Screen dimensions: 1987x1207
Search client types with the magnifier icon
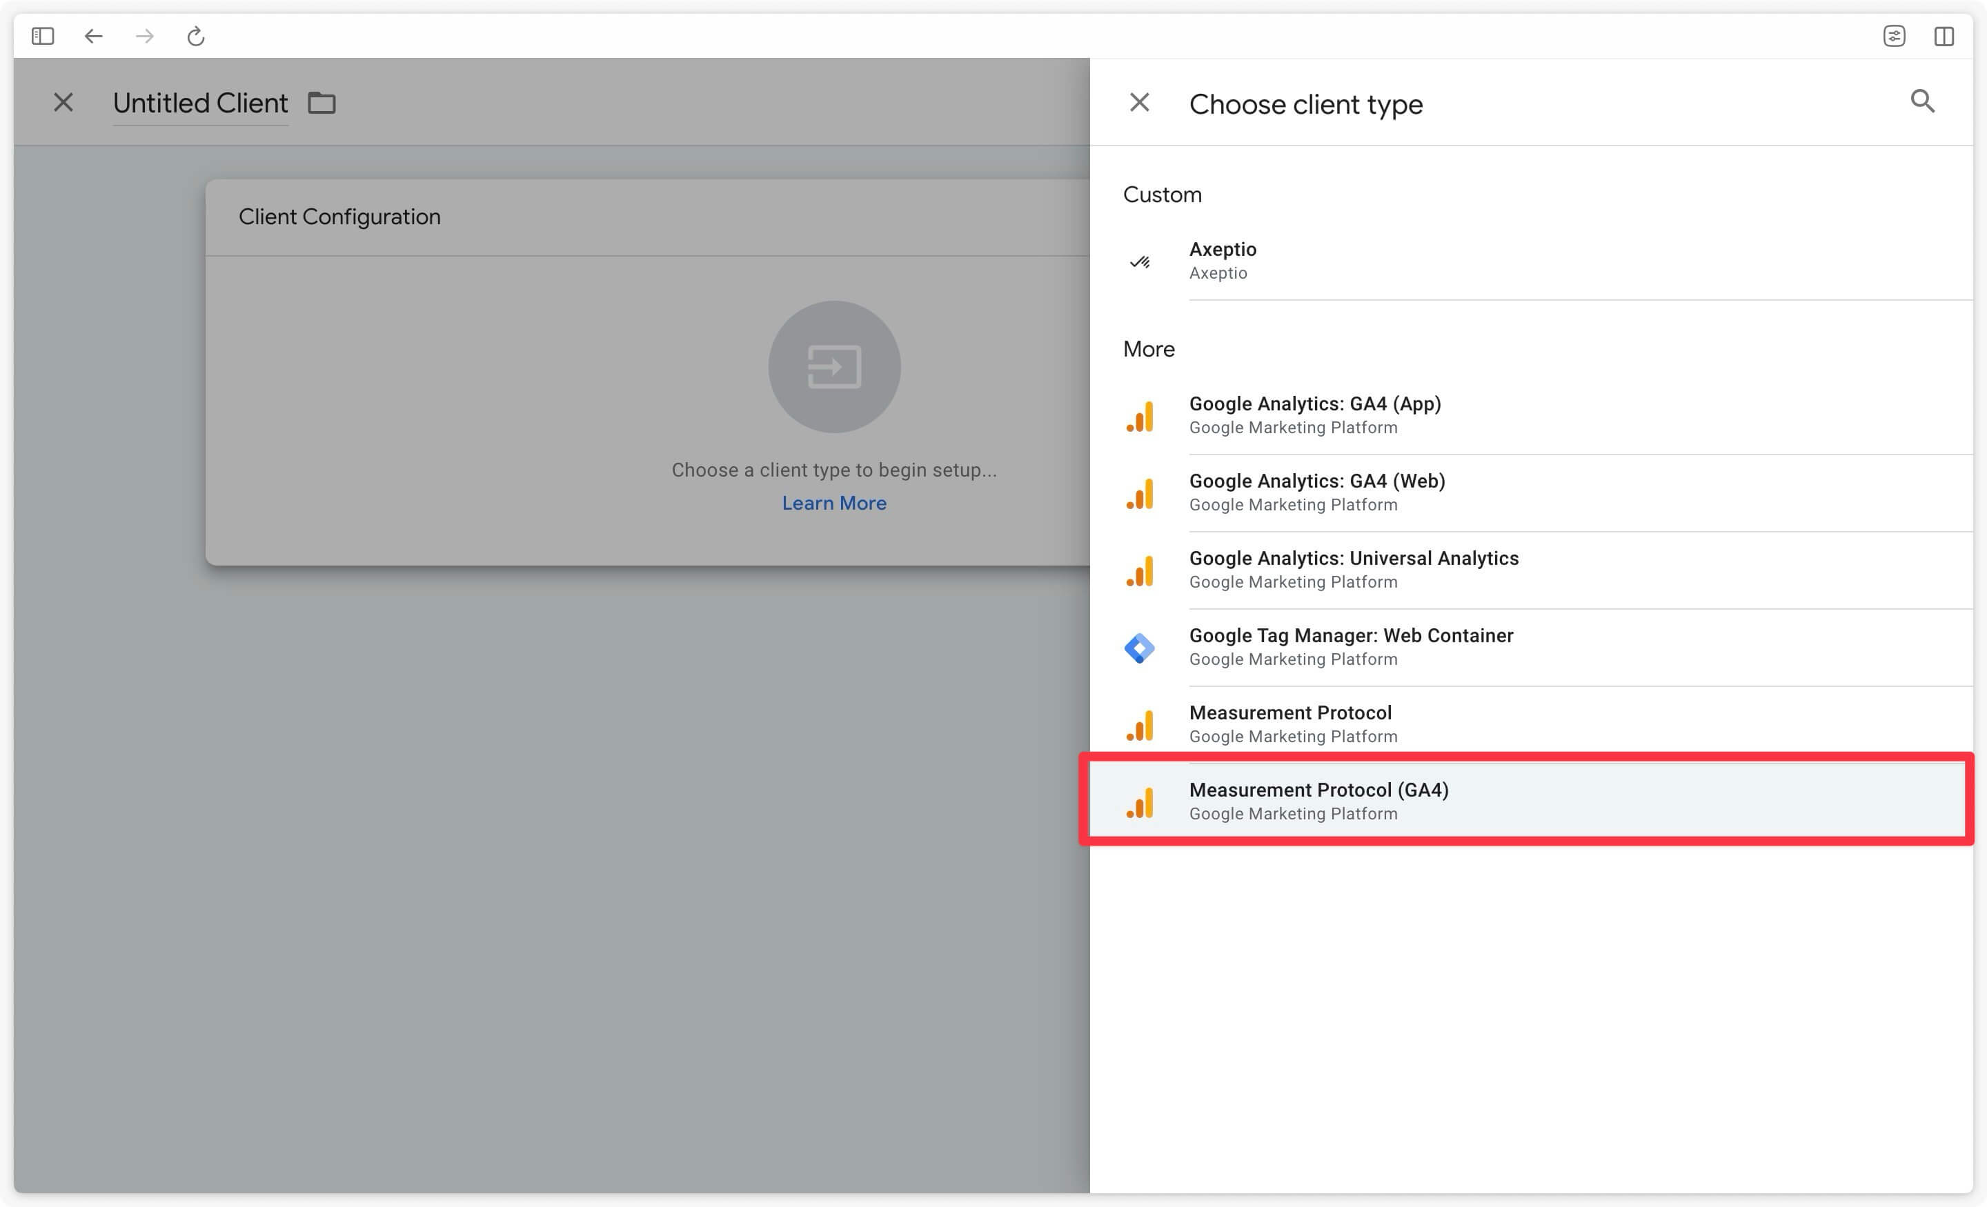(x=1924, y=101)
